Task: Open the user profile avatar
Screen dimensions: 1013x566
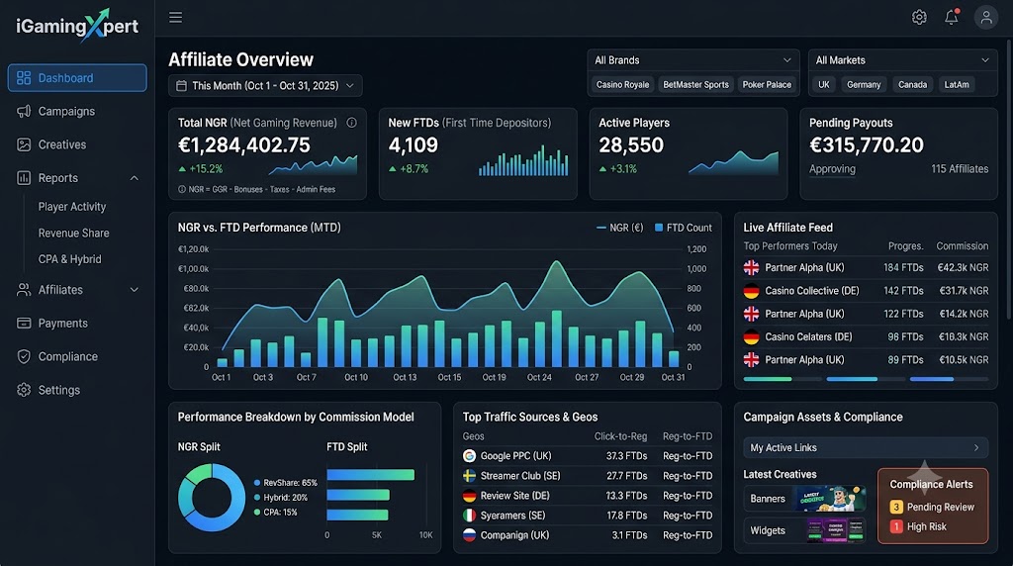Action: pyautogui.click(x=986, y=18)
